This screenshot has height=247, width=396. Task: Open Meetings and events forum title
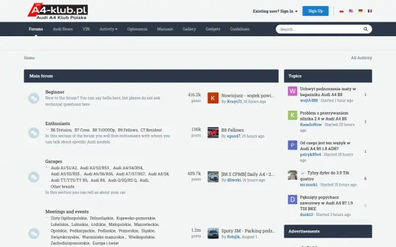pyautogui.click(x=67, y=211)
